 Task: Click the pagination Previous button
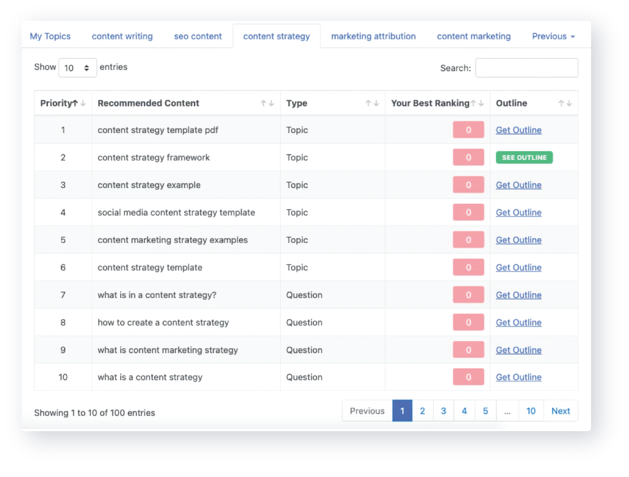(x=367, y=411)
